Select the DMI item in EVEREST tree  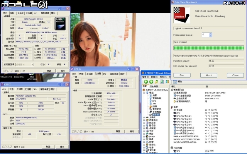tap(154, 101)
